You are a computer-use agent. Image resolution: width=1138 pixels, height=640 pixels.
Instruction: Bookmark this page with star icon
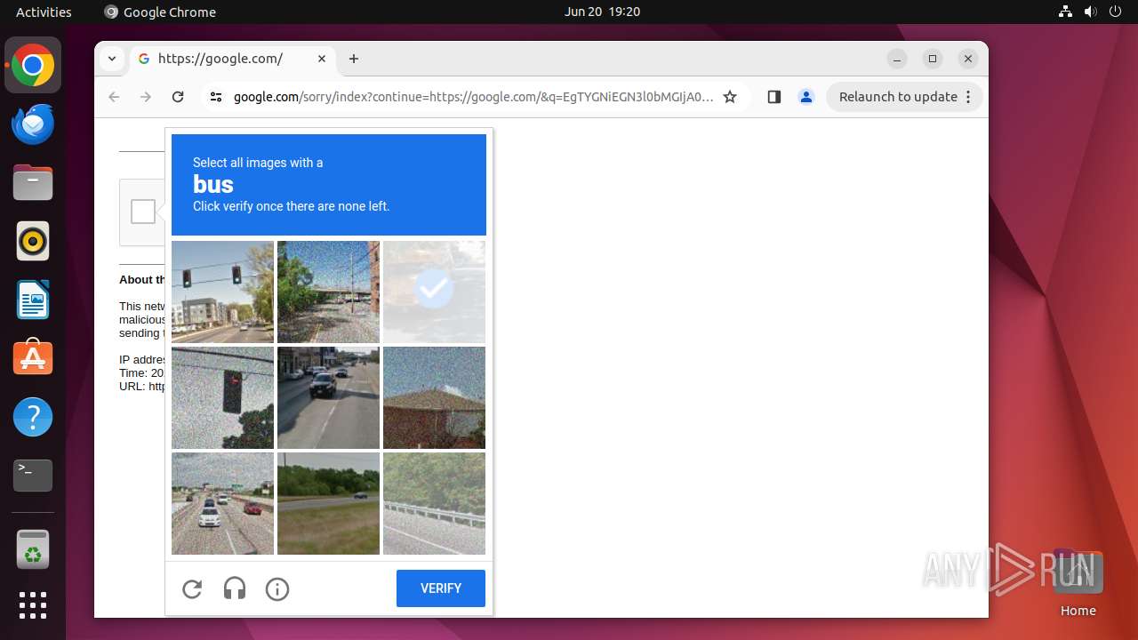tap(730, 97)
